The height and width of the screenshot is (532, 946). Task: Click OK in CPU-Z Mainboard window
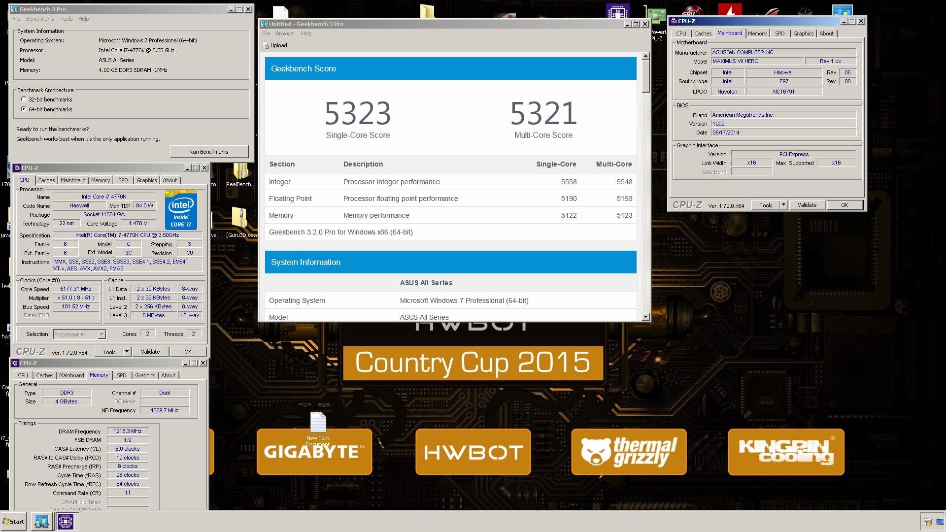pos(845,205)
